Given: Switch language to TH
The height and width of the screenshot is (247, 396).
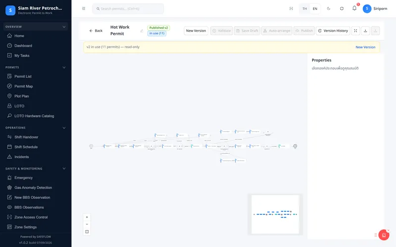Looking at the screenshot, I should 304,8.
